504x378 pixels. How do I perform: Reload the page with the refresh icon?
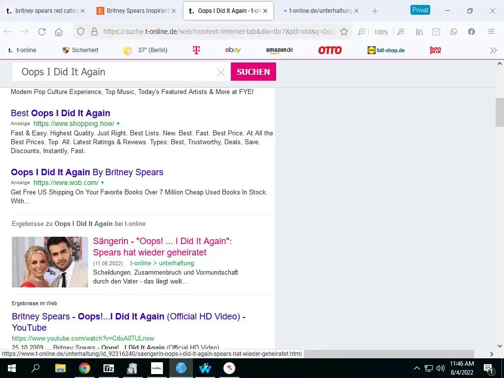[x=42, y=31]
